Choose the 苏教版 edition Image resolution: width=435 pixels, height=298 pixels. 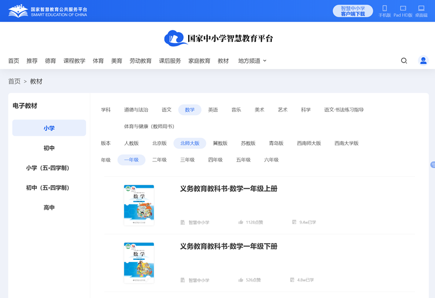tap(248, 143)
